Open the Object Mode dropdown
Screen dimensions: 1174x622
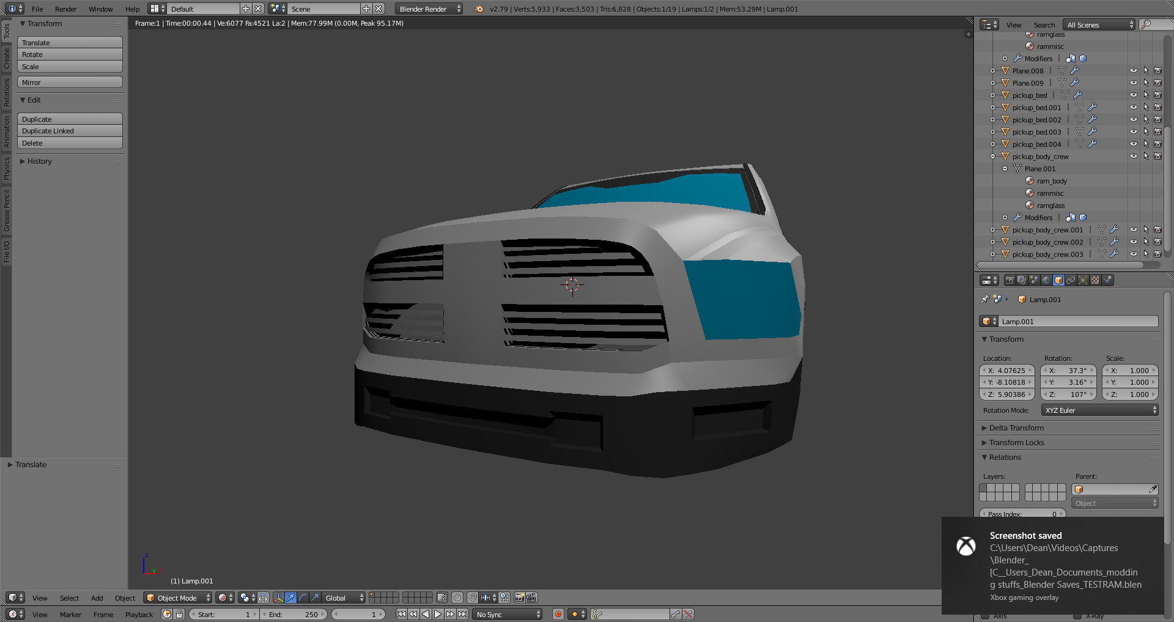pyautogui.click(x=177, y=598)
